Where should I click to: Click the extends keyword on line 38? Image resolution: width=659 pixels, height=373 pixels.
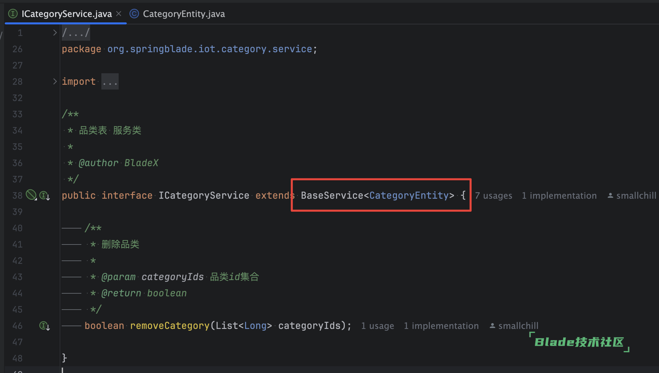(x=275, y=196)
